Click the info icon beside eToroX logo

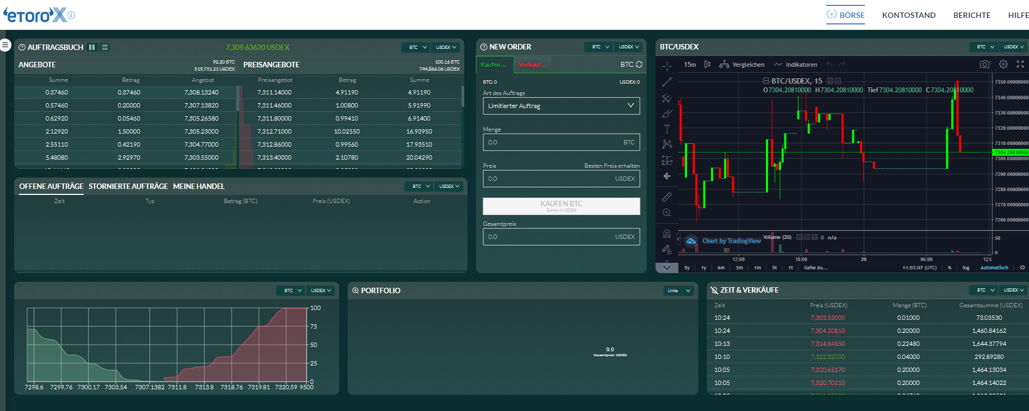[71, 15]
